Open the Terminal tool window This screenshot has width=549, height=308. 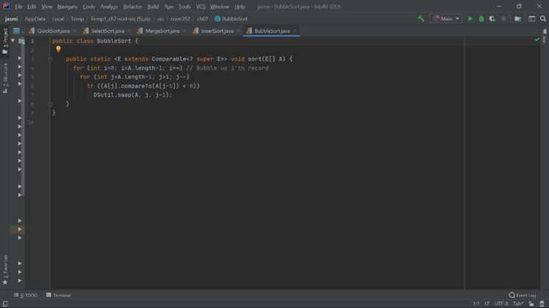pyautogui.click(x=59, y=295)
